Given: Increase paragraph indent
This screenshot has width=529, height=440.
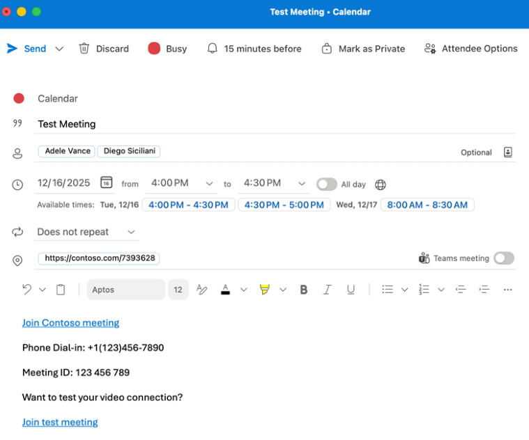Looking at the screenshot, I should pyautogui.click(x=484, y=290).
